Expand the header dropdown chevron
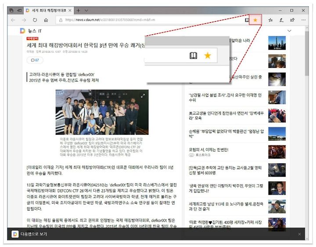The width and height of the screenshot is (316, 247). pos(289,31)
